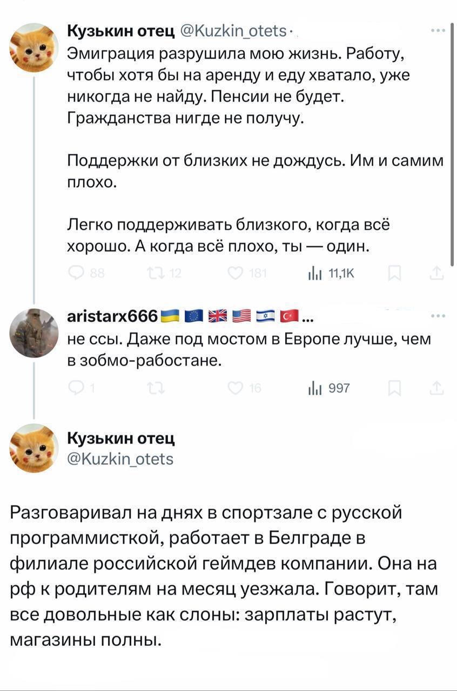The width and height of the screenshot is (457, 691).
Task: Share aristarx666's reply
Action: 436,388
